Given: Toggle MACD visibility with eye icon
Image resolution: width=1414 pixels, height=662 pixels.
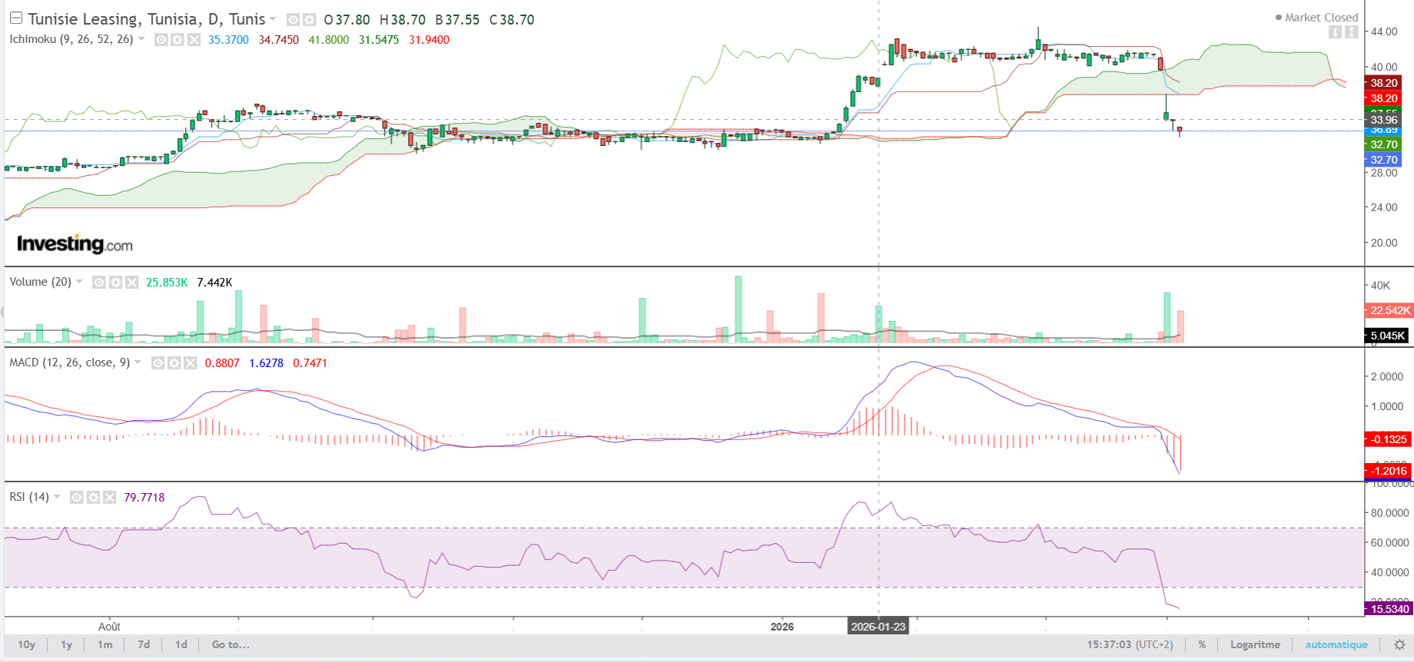Looking at the screenshot, I should [158, 363].
